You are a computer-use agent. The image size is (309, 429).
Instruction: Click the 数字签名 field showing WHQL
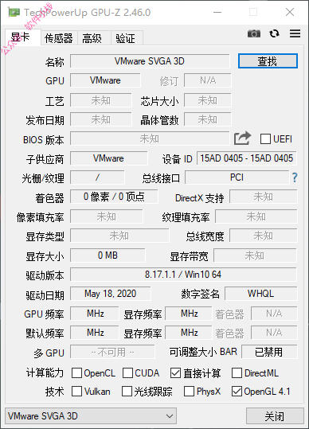(261, 294)
